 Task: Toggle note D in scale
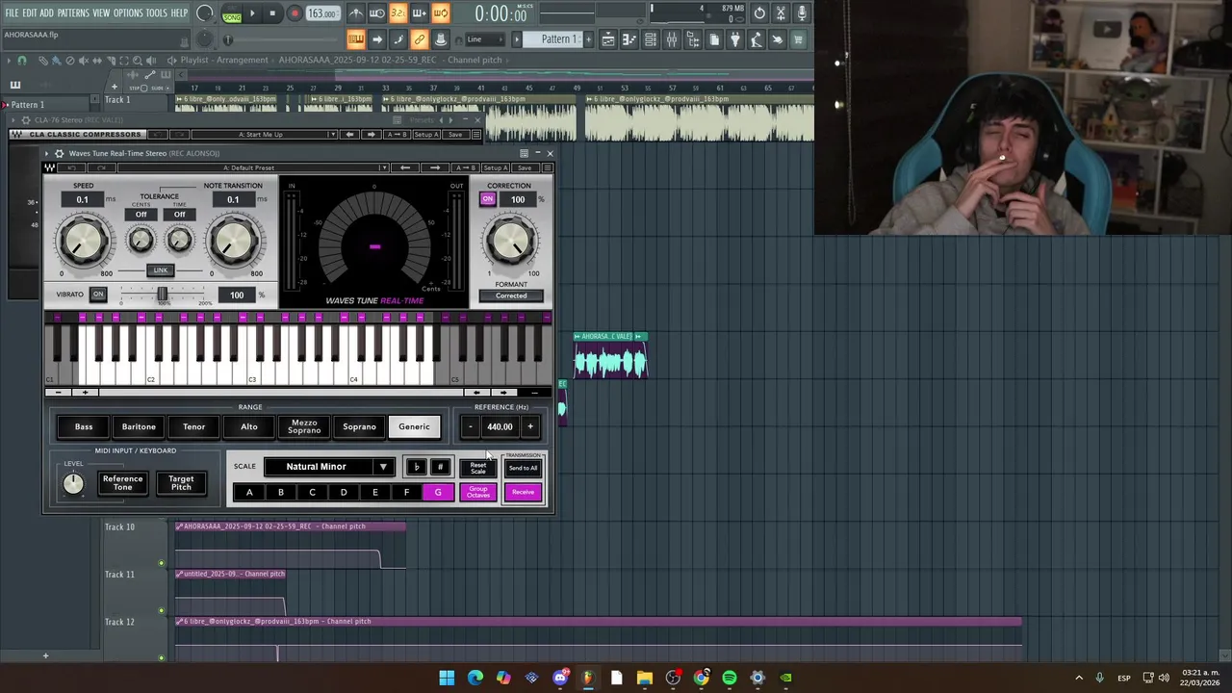click(x=344, y=493)
